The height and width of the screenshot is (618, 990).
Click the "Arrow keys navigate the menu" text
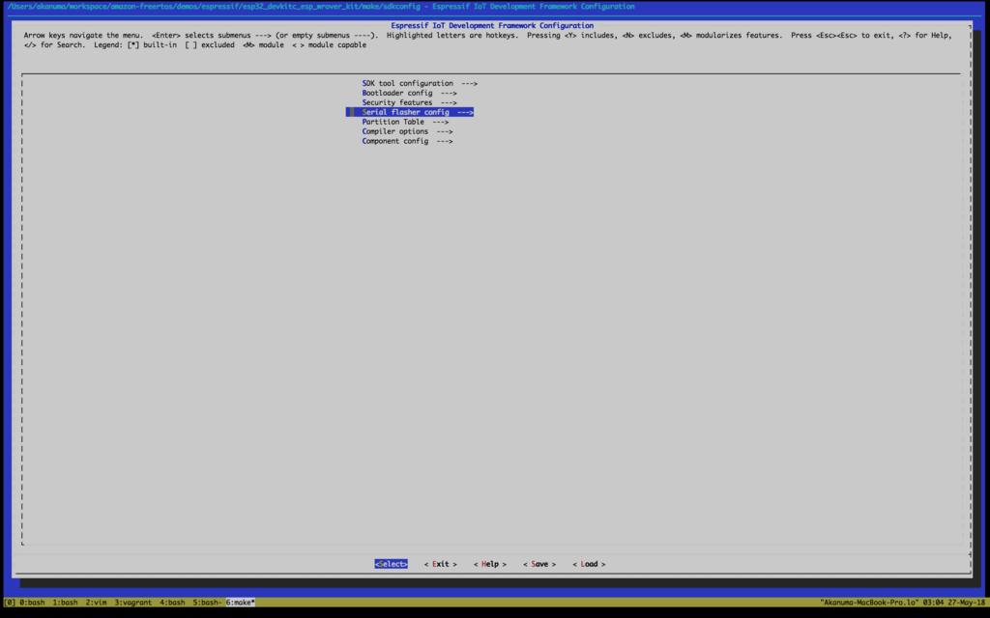tap(83, 36)
